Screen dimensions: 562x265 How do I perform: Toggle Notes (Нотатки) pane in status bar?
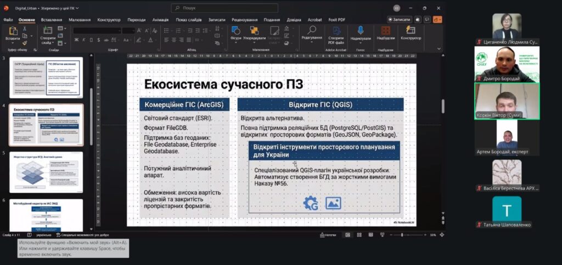[328, 235]
